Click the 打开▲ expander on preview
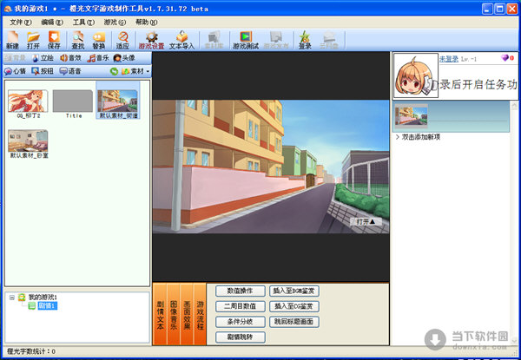Viewport: 521px width, 360px height. coord(366,222)
